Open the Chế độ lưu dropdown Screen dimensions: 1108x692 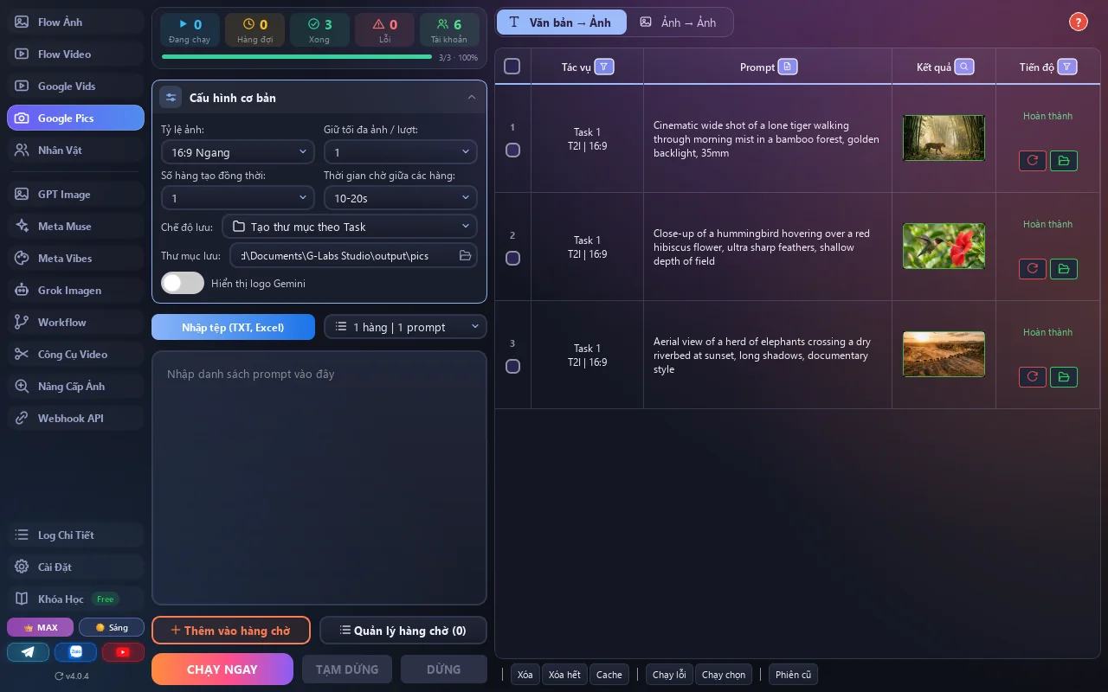(350, 227)
